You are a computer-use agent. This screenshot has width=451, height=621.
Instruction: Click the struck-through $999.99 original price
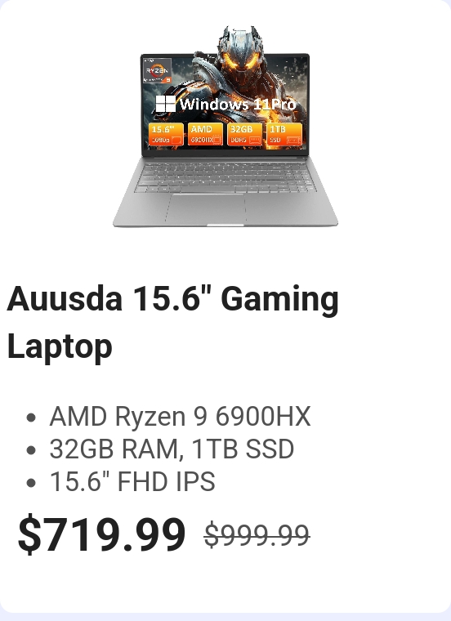[x=257, y=535]
